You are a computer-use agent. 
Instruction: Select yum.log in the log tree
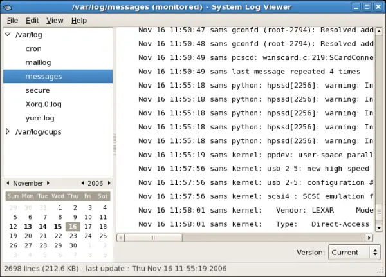point(39,118)
